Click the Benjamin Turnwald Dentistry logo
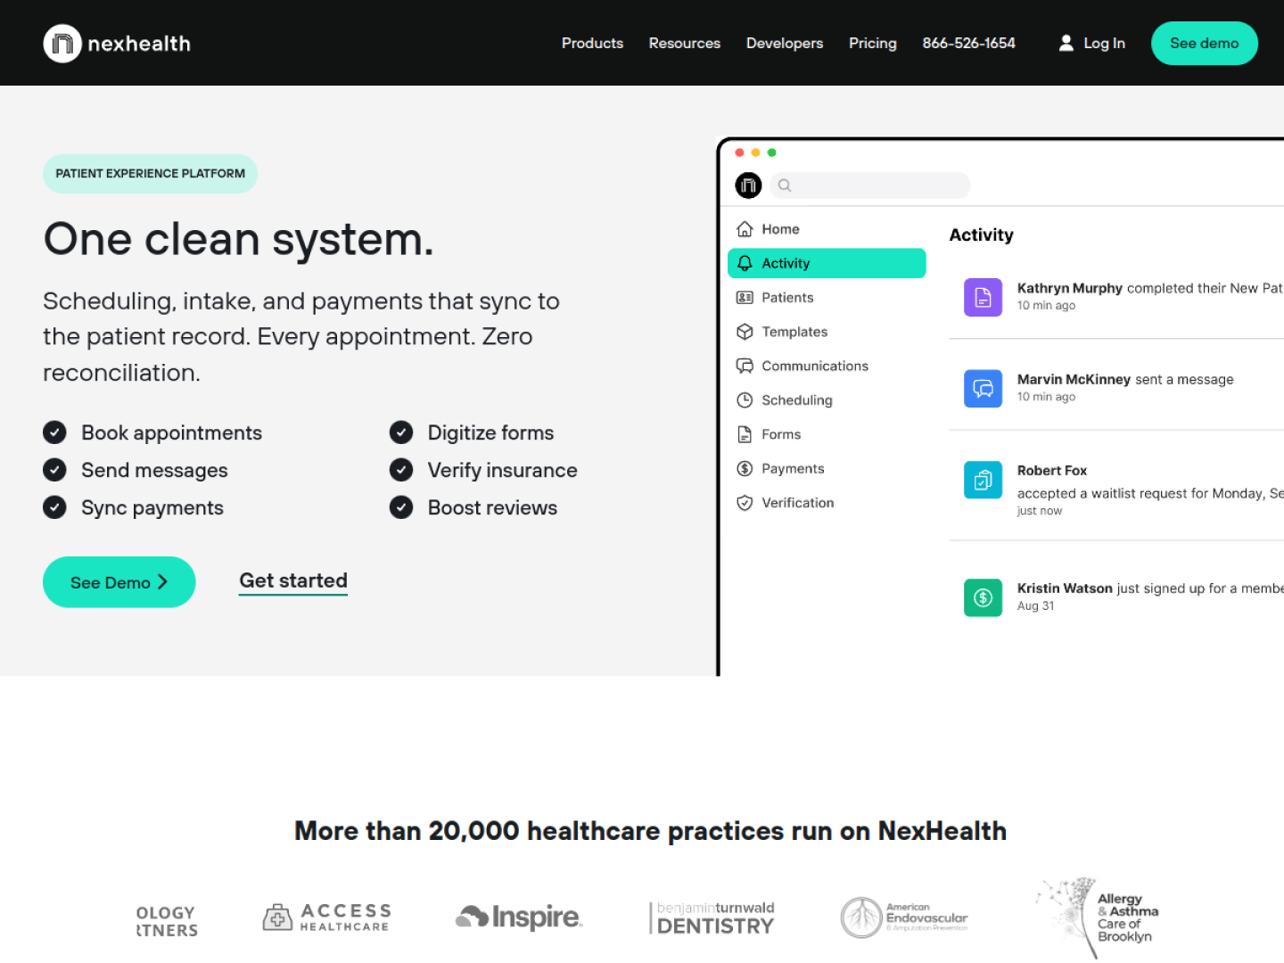 click(x=712, y=918)
